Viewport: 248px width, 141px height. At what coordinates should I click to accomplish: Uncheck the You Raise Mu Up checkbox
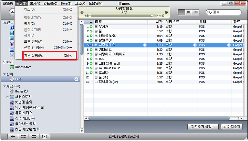tap(96, 68)
